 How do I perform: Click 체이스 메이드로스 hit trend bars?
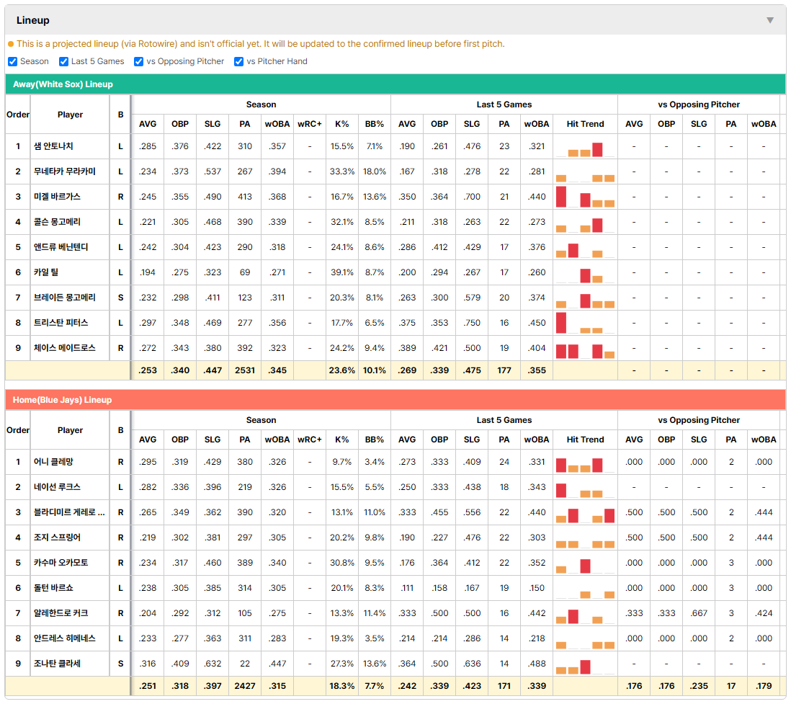point(585,348)
